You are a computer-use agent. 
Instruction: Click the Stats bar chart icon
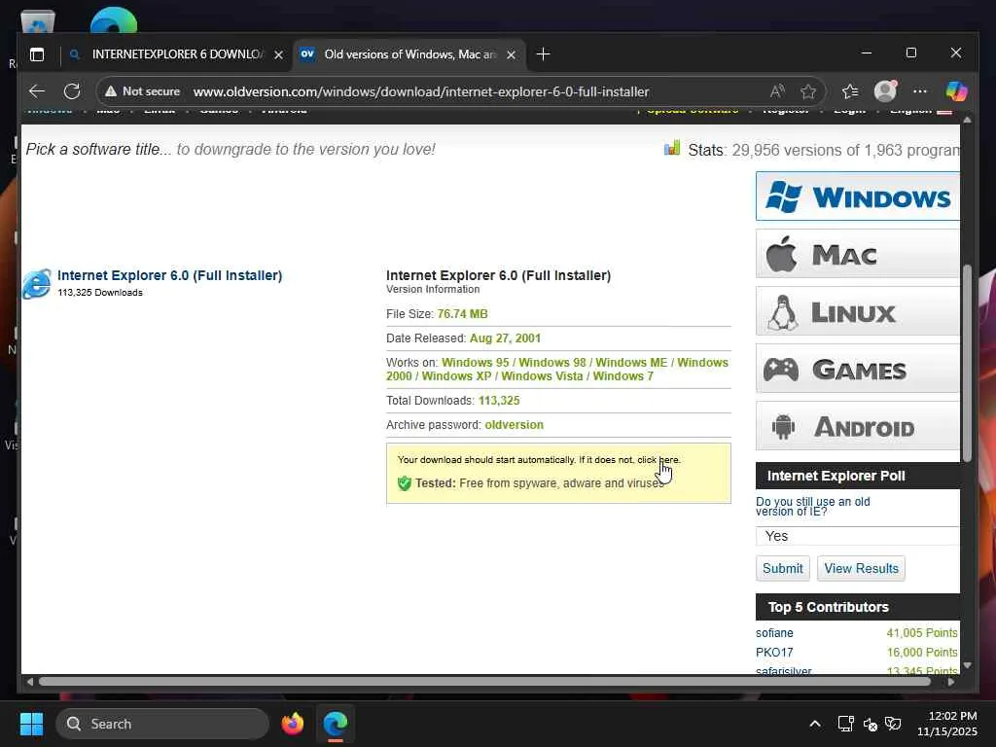pos(672,148)
